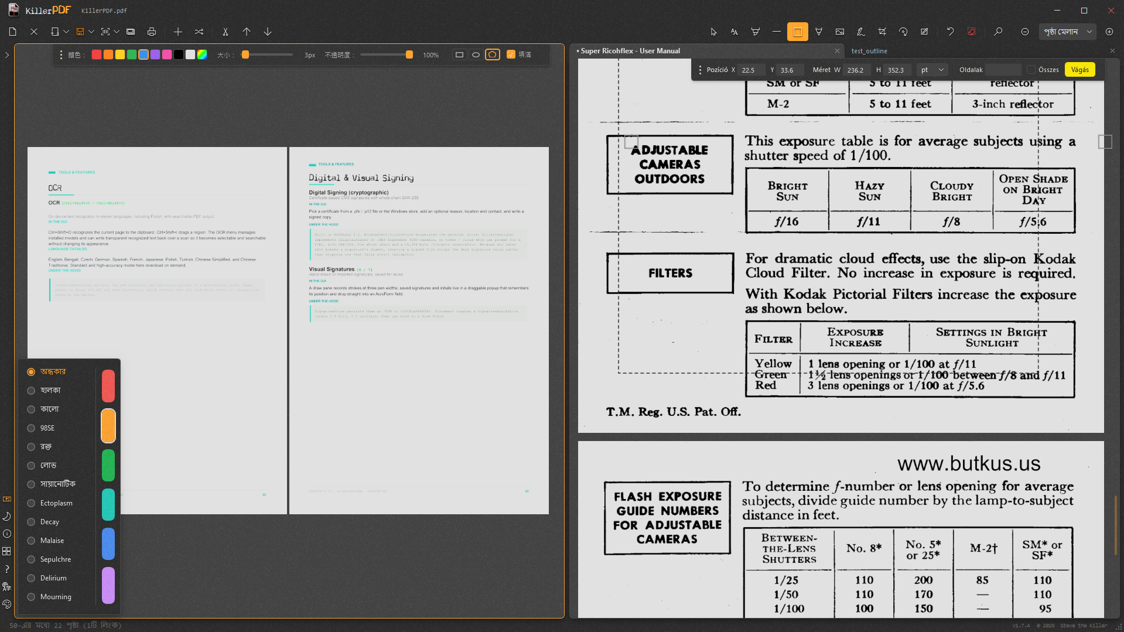Choose the polygon shape button

(493, 54)
